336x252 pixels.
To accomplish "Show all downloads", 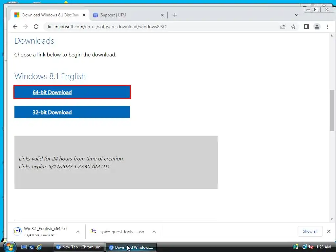I will pos(310,231).
